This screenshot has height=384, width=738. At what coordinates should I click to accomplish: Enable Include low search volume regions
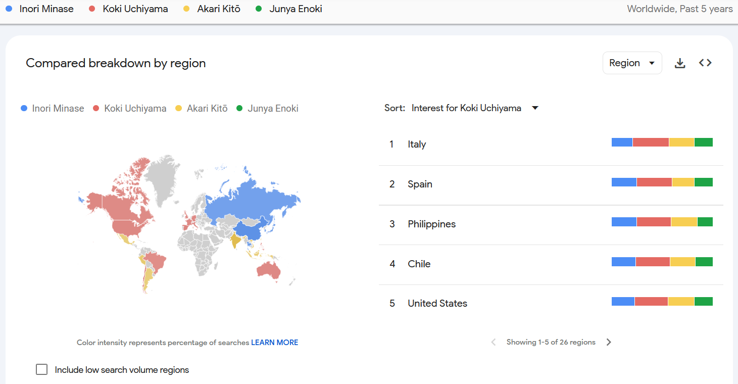[41, 369]
